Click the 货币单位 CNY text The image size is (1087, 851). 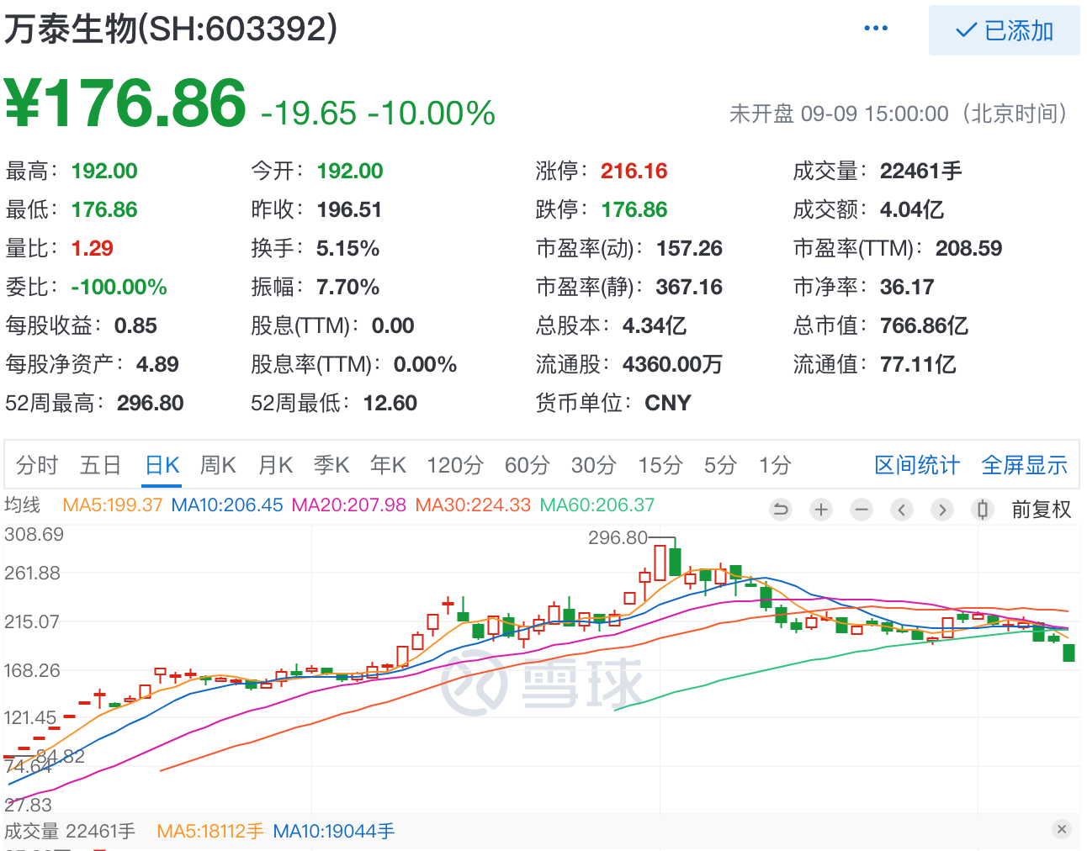coord(668,404)
